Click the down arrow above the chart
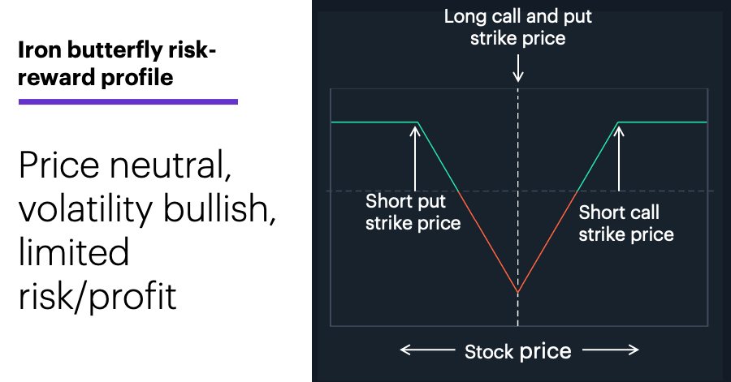 (517, 68)
